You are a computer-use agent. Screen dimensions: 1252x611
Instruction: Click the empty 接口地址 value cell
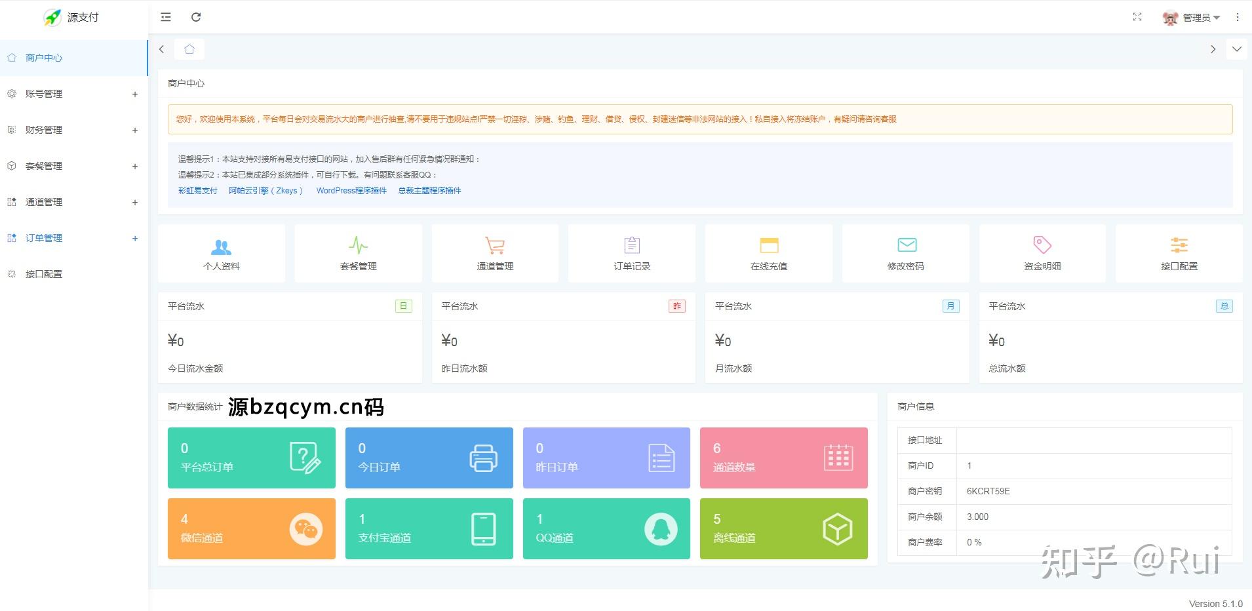1094,441
